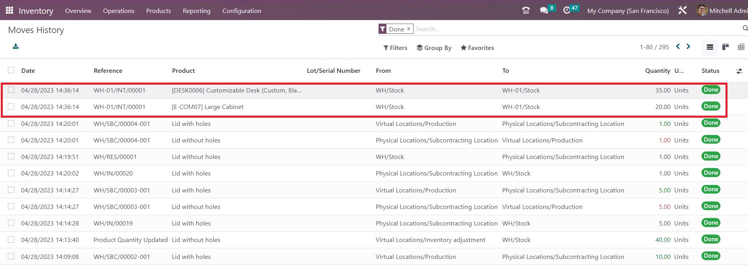Open the Group By dropdown

pyautogui.click(x=434, y=48)
